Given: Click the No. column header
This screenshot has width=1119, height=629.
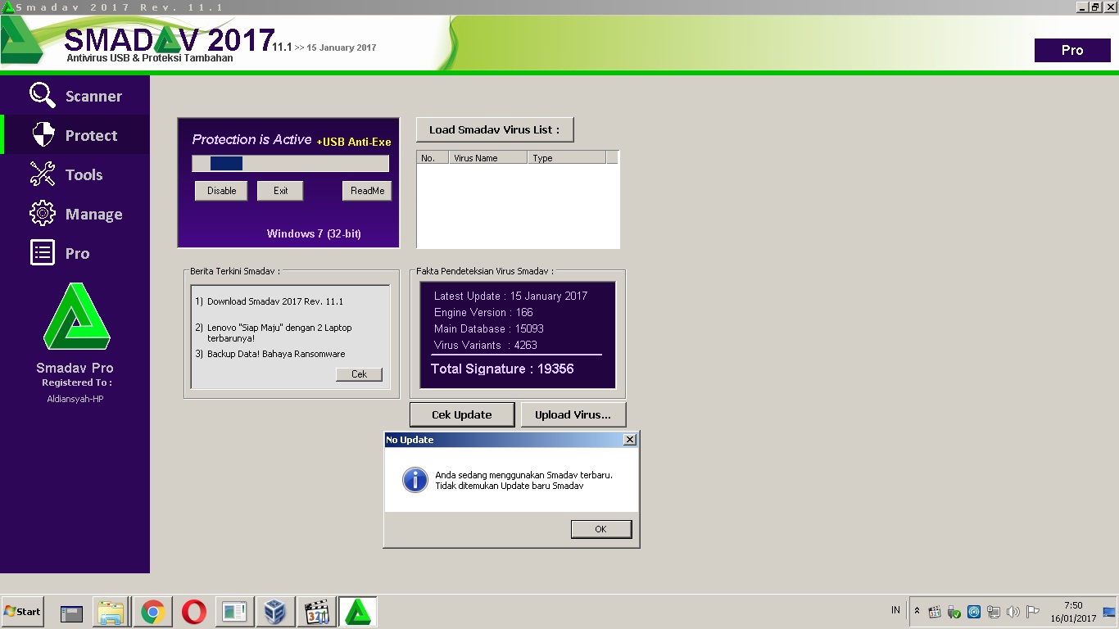Looking at the screenshot, I should click(433, 158).
